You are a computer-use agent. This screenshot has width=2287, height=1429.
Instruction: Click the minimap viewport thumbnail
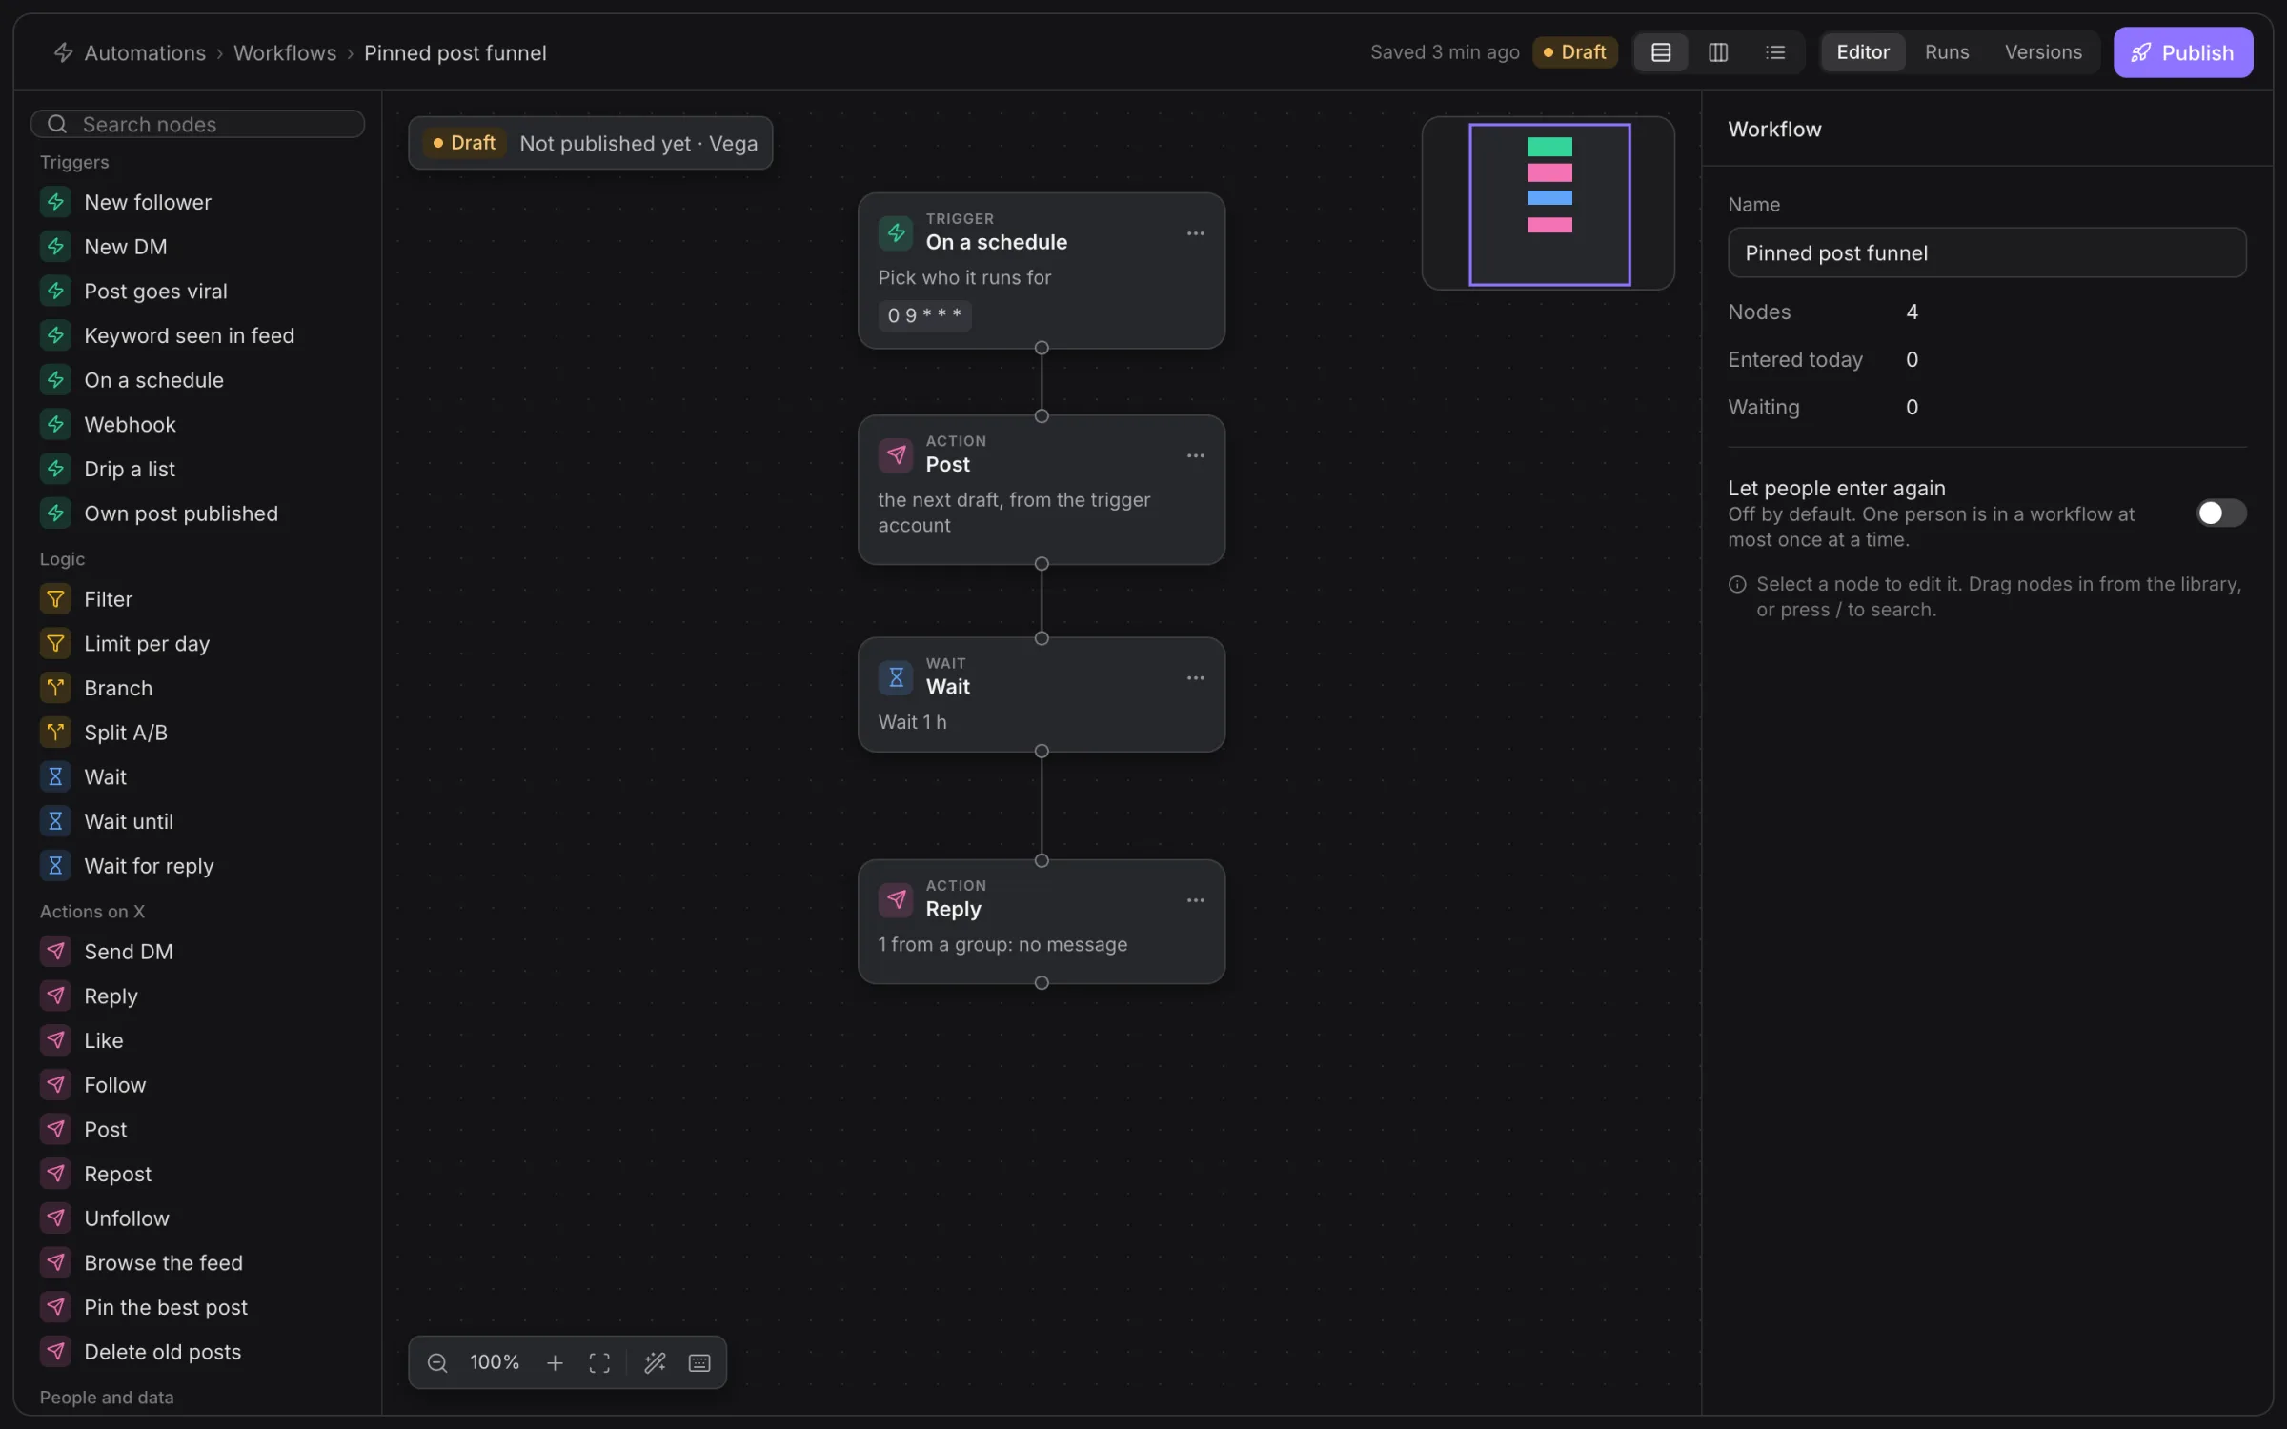1549,204
